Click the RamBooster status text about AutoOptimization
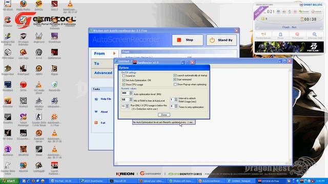The height and width of the screenshot is (184, 328). 163,122
